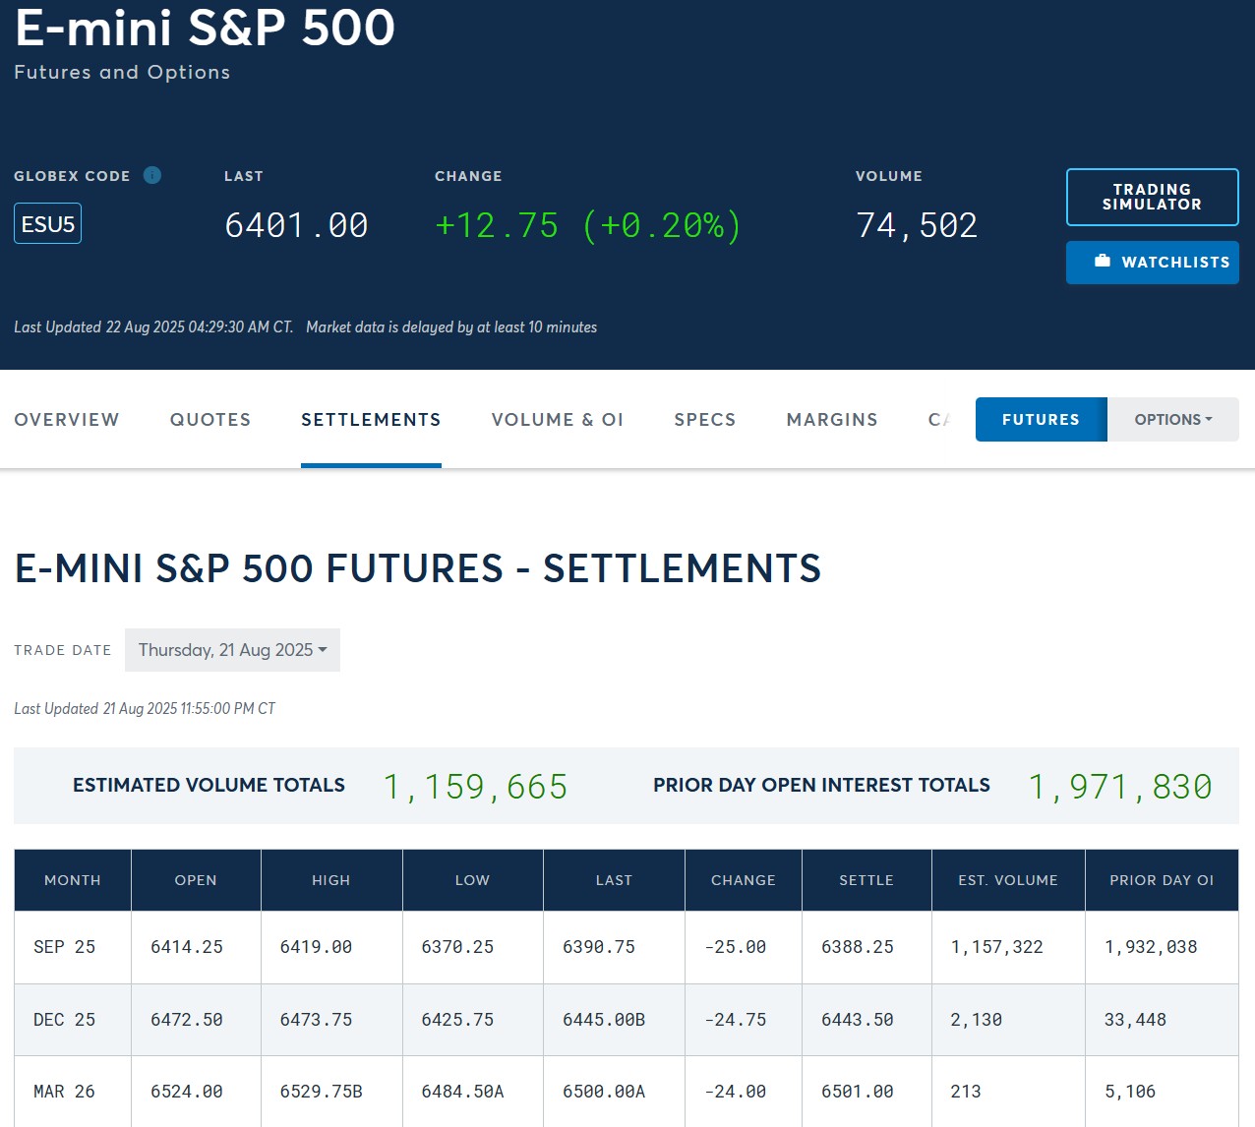Image resolution: width=1255 pixels, height=1127 pixels.
Task: Click DEC 25 change value -24.75
Action: click(x=736, y=1020)
